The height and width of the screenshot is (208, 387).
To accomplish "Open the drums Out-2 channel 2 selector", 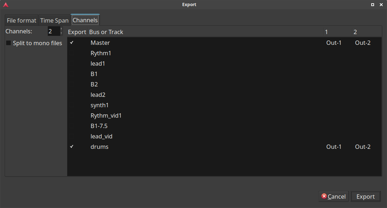I will [x=363, y=147].
